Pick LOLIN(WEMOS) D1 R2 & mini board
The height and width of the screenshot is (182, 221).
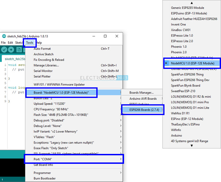click(x=191, y=97)
